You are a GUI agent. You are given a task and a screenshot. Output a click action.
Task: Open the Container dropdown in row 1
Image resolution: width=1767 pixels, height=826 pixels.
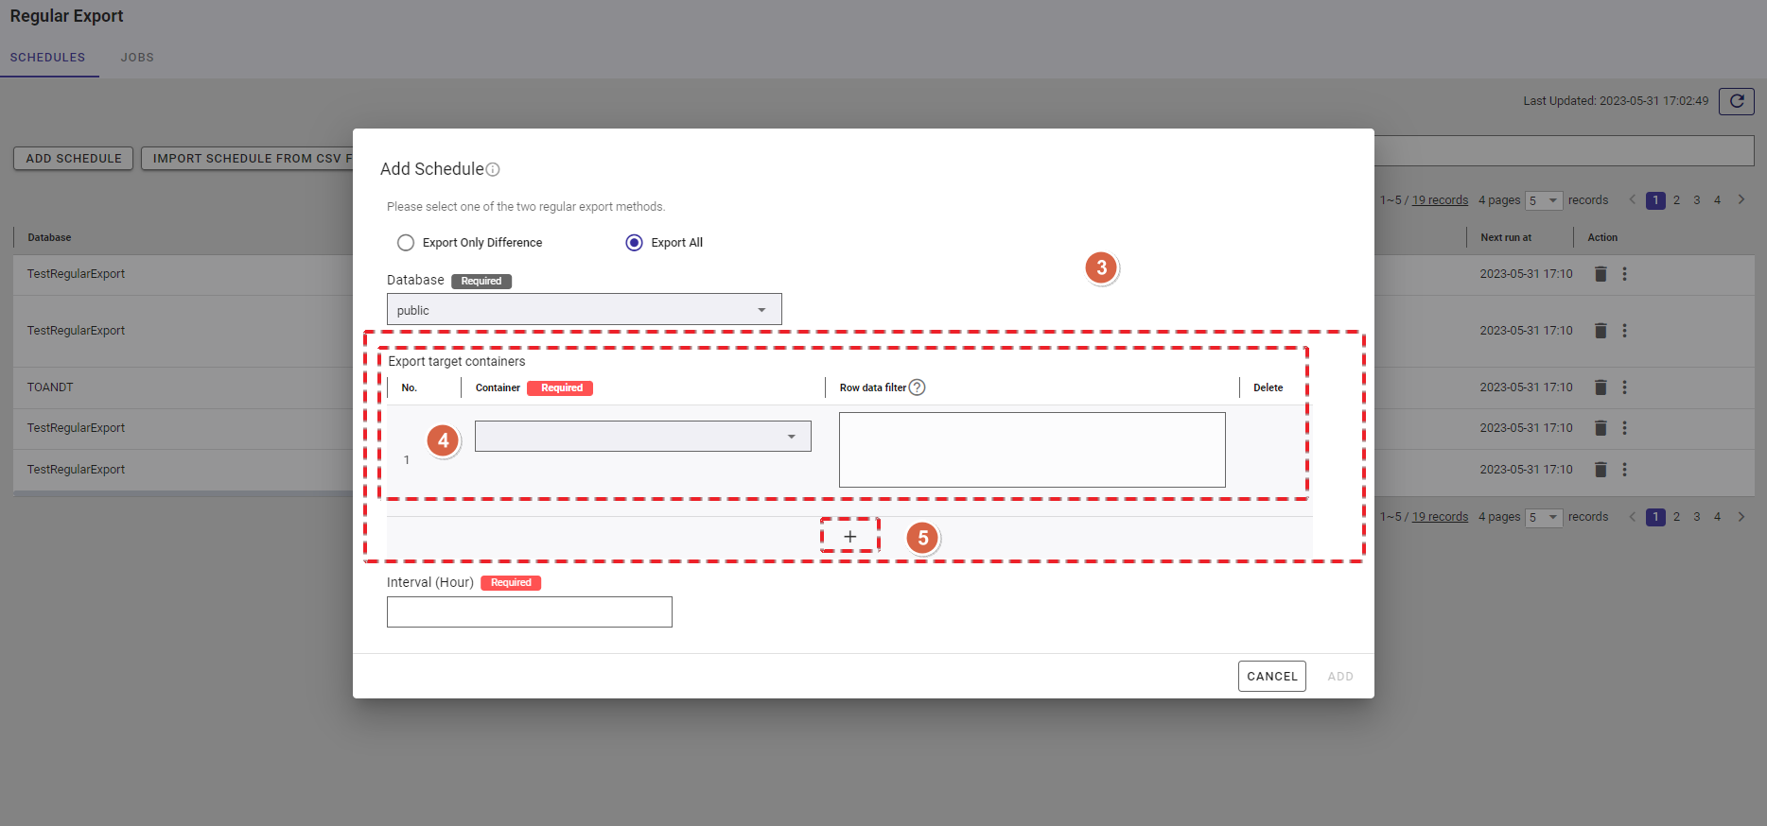click(x=642, y=437)
